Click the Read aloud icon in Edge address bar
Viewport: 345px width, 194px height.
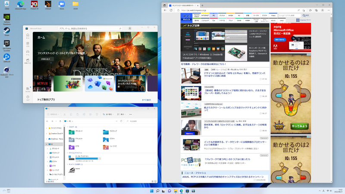[x=298, y=10]
